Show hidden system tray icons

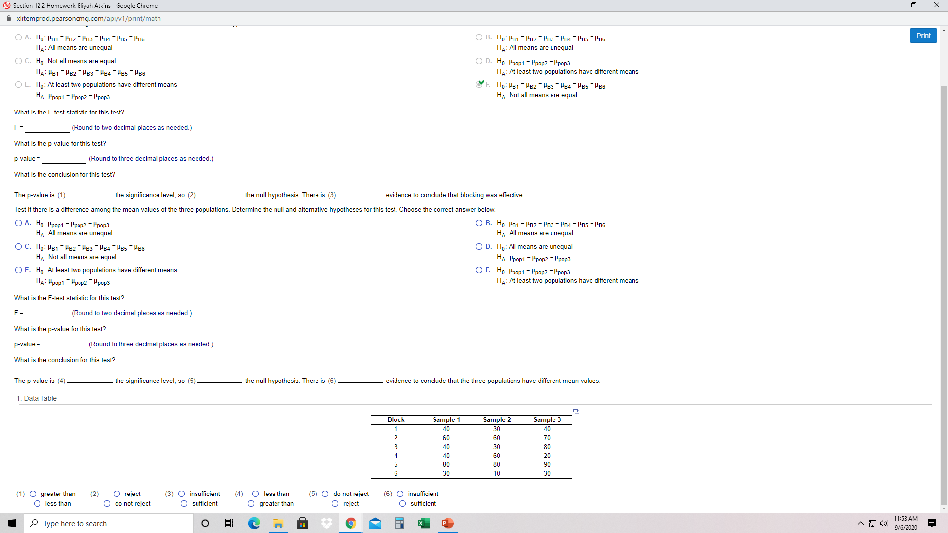click(x=860, y=523)
